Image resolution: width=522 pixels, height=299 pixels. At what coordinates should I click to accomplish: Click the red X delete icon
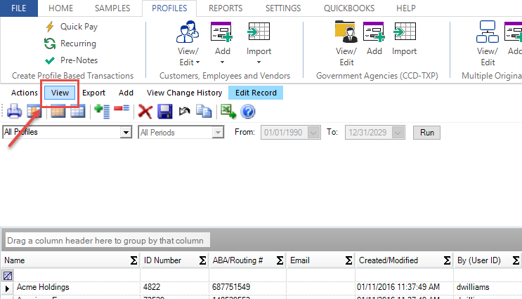145,111
